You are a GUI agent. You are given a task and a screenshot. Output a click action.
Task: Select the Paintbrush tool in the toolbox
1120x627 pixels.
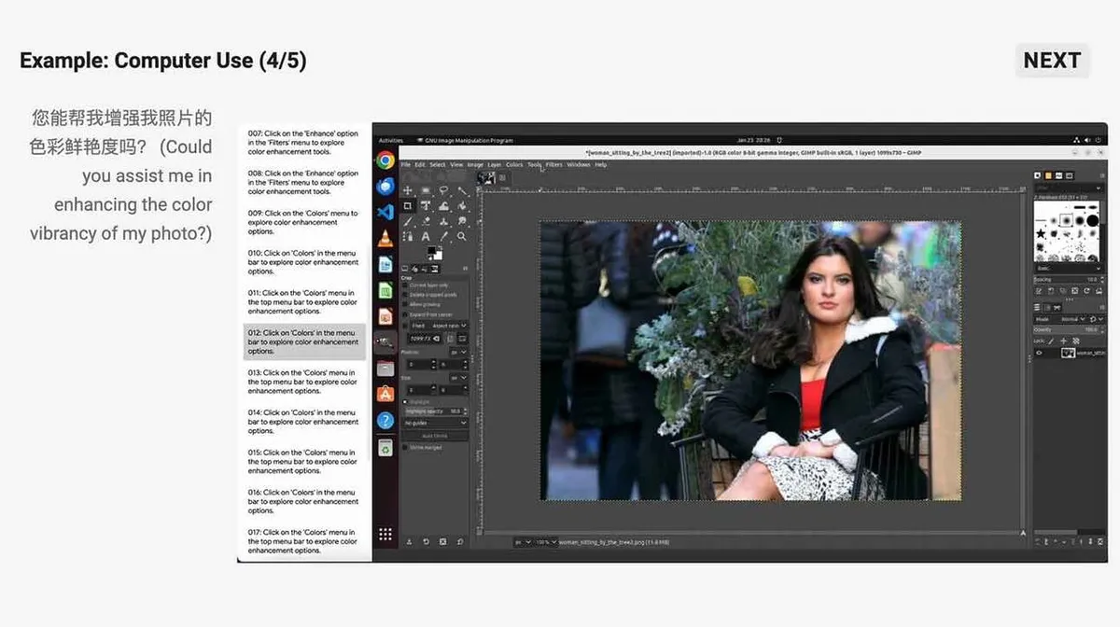[408, 221]
